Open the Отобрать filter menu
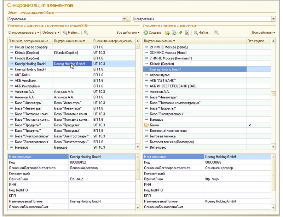The height and width of the screenshot is (217, 283). pos(51,33)
